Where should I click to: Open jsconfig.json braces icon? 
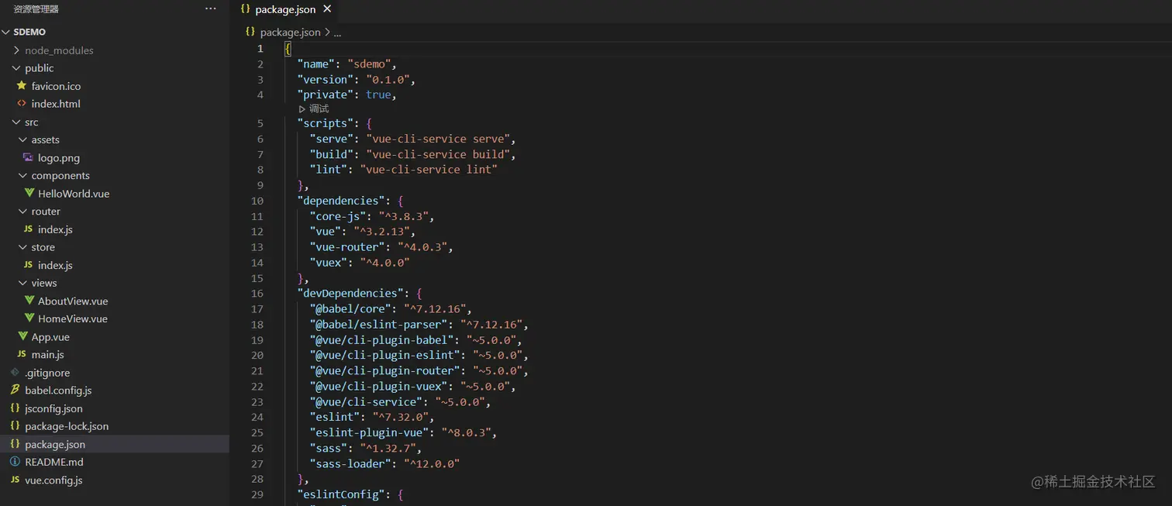tap(15, 408)
